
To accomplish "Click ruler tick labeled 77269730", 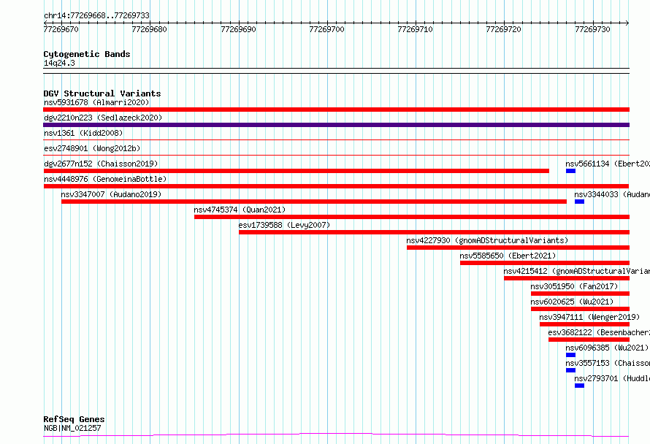I will click(x=592, y=29).
